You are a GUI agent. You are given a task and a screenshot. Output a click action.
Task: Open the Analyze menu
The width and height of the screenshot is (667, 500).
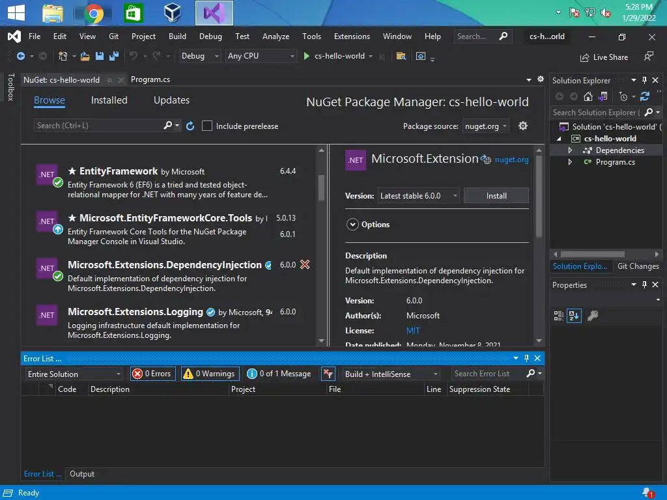click(276, 36)
